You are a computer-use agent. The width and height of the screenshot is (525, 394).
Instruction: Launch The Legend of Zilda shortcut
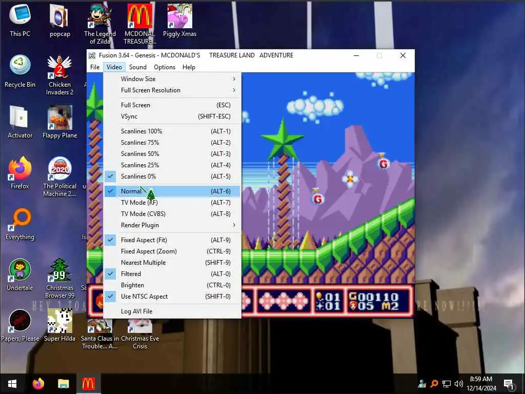pos(100,24)
